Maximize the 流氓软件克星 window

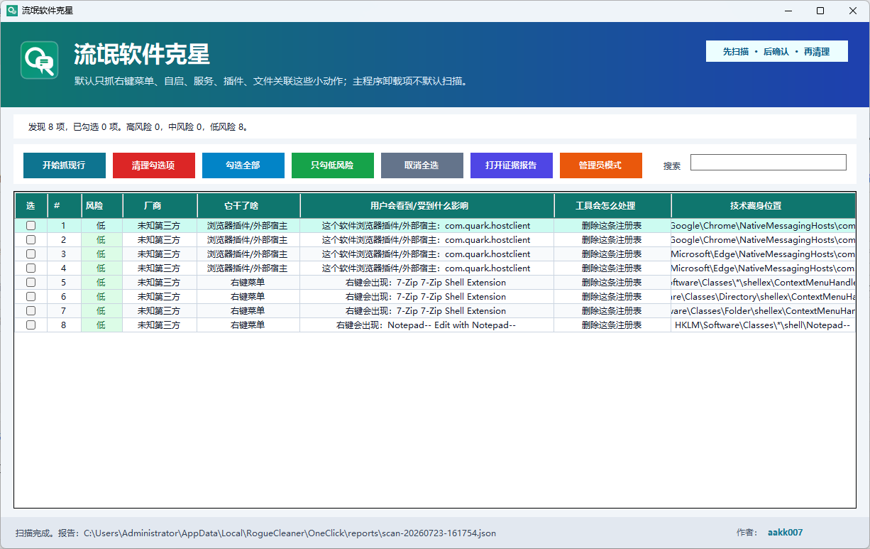[x=820, y=11]
